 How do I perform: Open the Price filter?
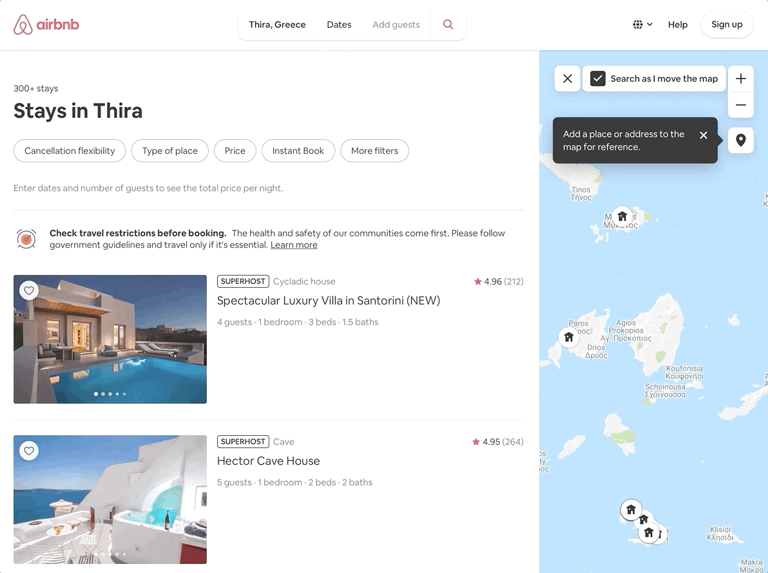(x=235, y=151)
